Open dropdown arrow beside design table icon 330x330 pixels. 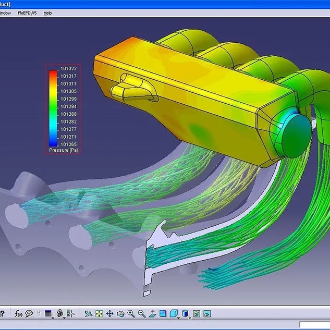pyautogui.click(x=53, y=318)
